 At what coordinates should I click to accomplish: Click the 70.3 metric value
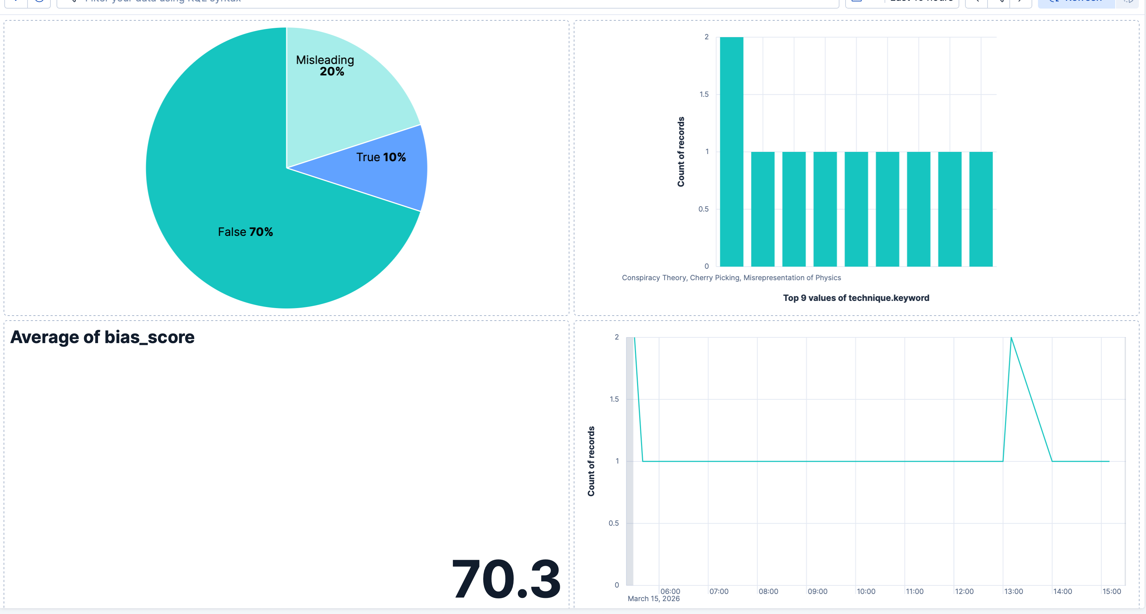(x=505, y=579)
